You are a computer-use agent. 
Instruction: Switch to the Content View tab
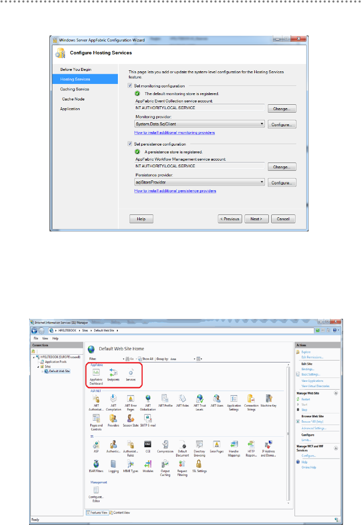[120, 512]
